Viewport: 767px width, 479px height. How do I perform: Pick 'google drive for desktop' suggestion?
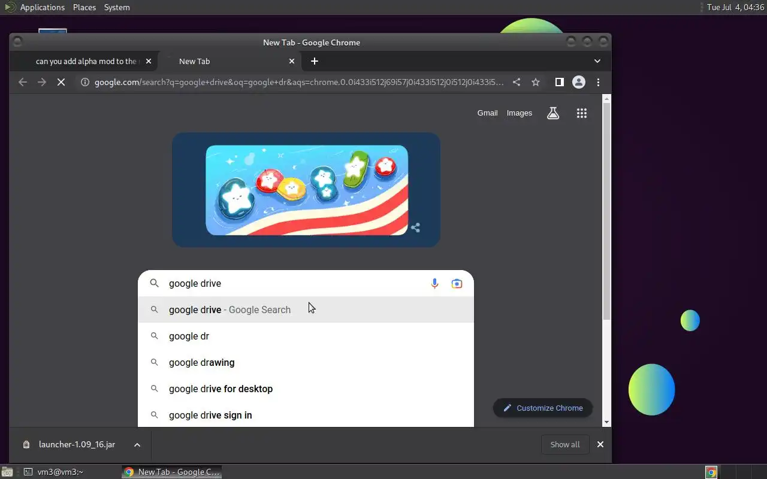pos(306,389)
